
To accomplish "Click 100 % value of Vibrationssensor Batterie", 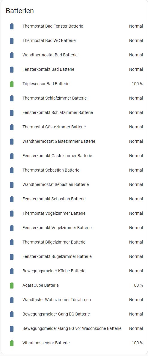I will pyautogui.click(x=137, y=343).
